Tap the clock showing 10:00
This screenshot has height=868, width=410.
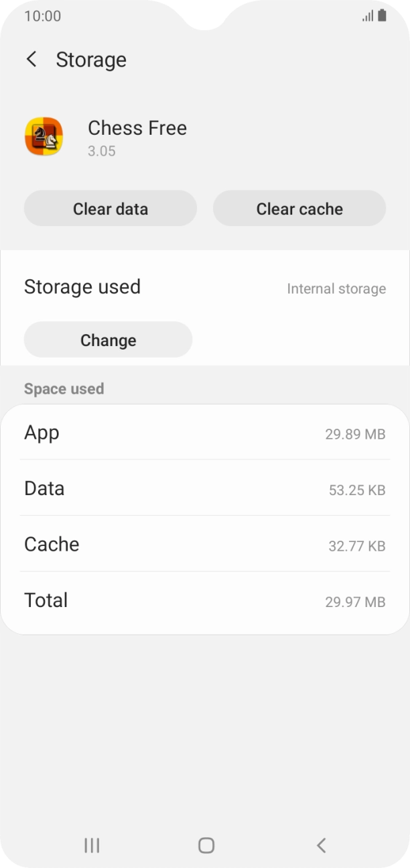39,15
